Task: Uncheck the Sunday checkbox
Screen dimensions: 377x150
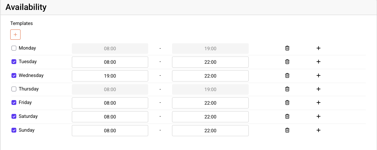Action: point(14,130)
